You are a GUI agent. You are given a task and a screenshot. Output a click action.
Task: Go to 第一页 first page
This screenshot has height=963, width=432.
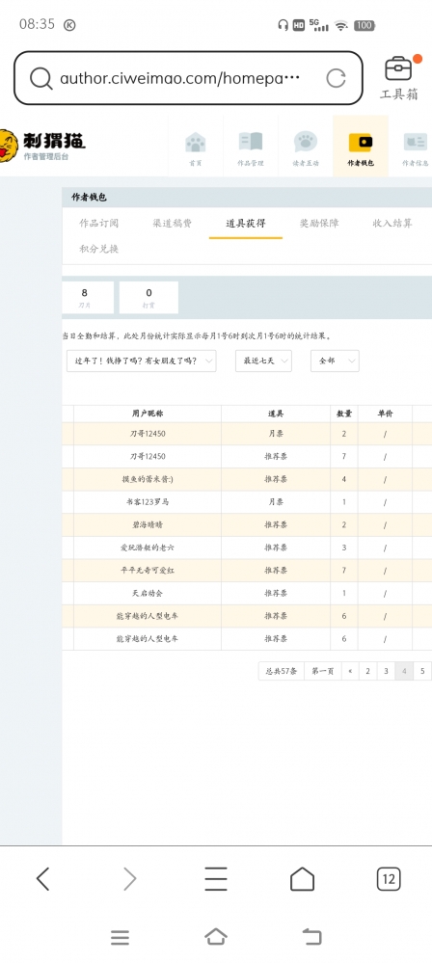click(x=323, y=671)
